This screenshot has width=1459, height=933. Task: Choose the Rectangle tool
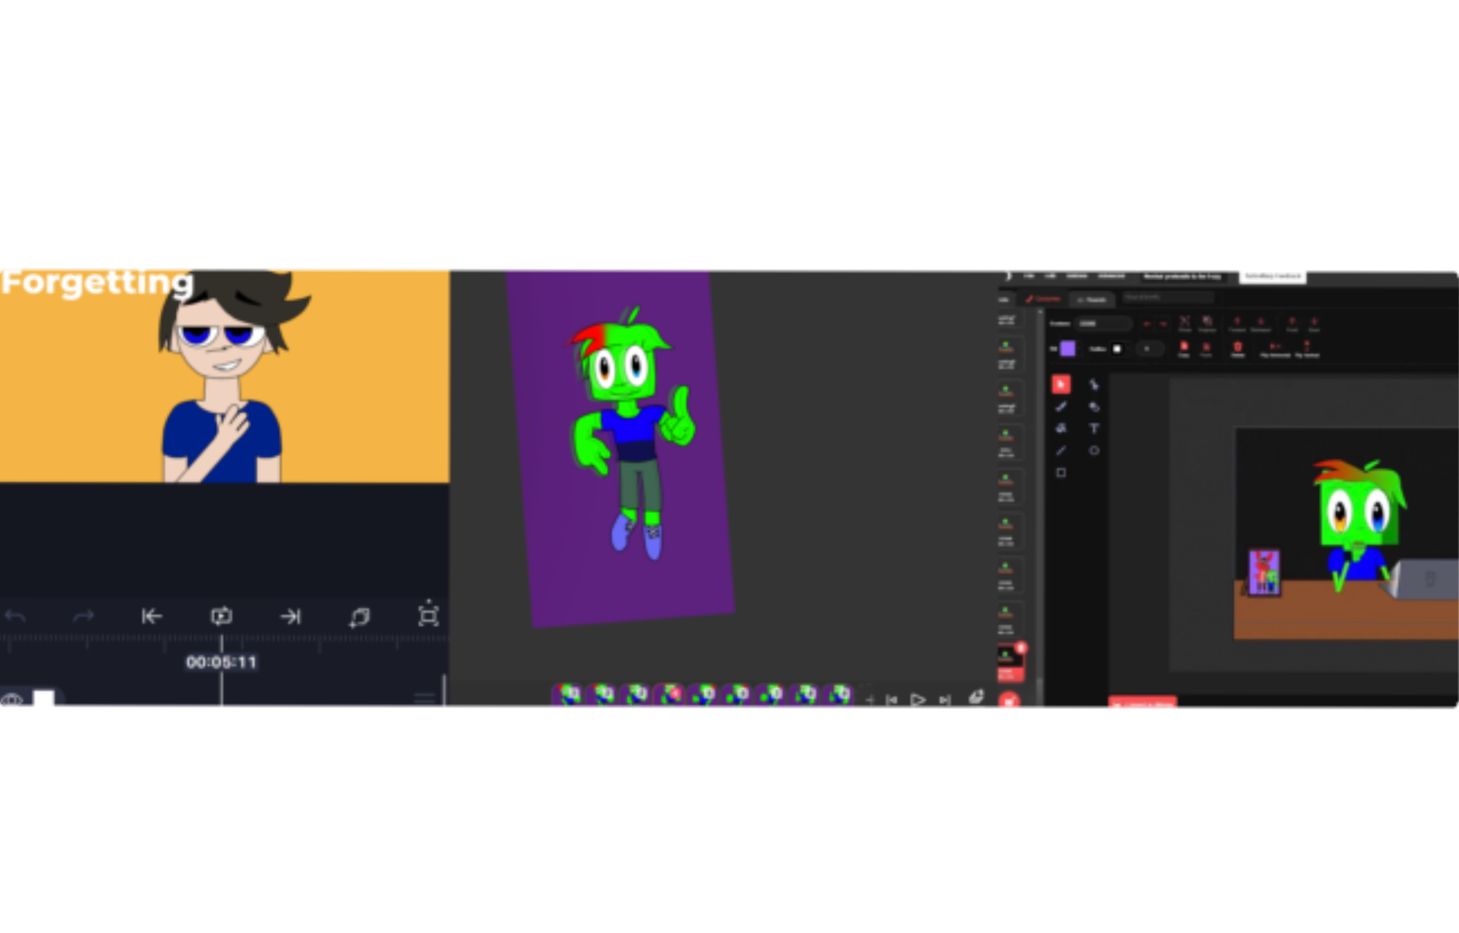1061,472
